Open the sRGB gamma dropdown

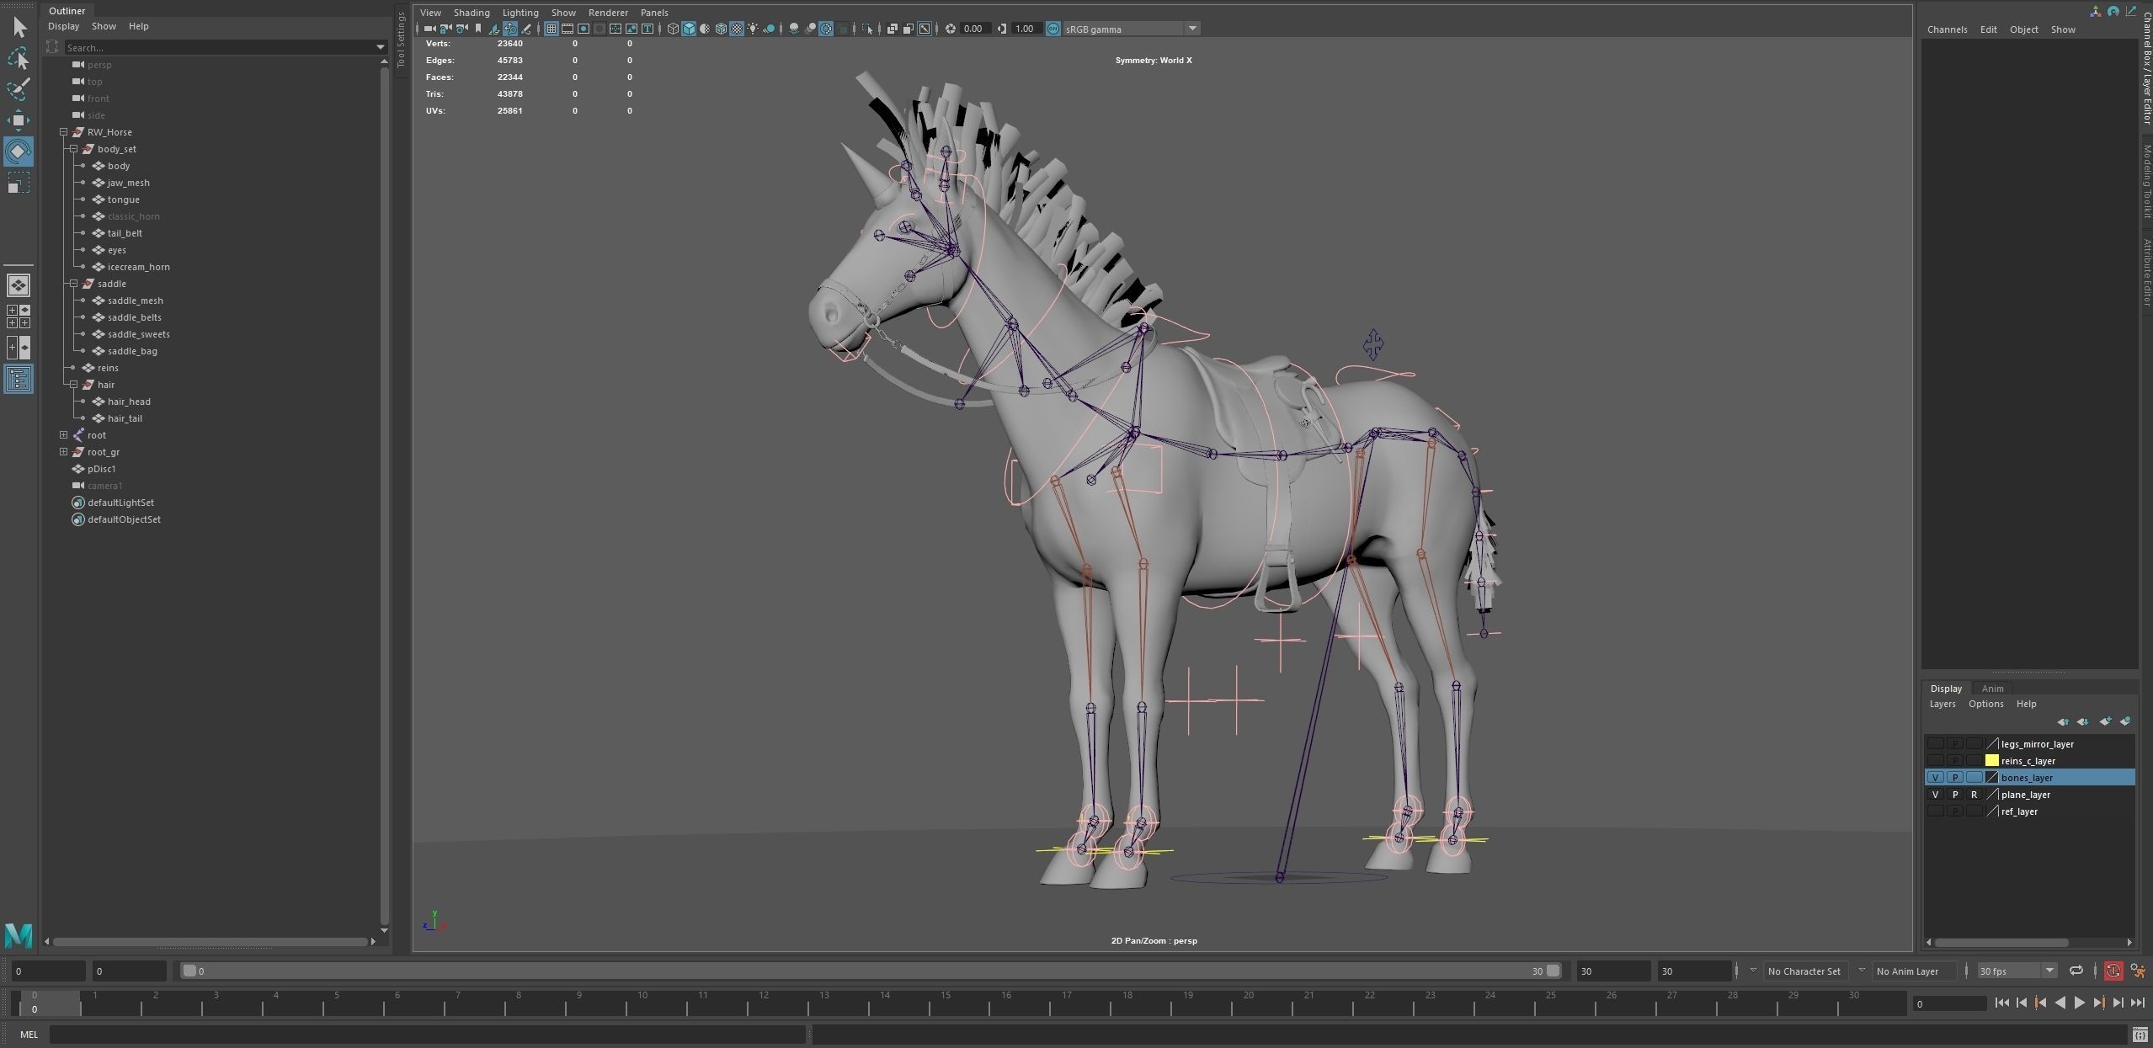click(1192, 29)
